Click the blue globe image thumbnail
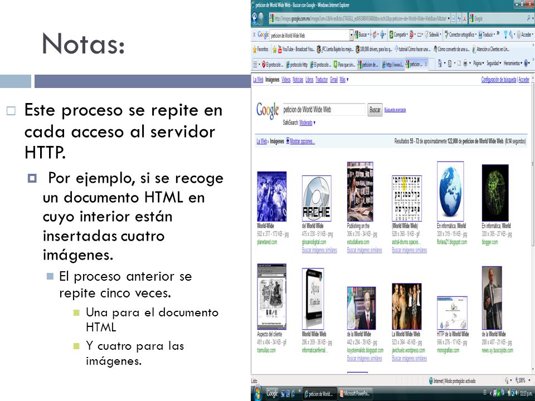This screenshot has height=401, width=535. coord(450,191)
